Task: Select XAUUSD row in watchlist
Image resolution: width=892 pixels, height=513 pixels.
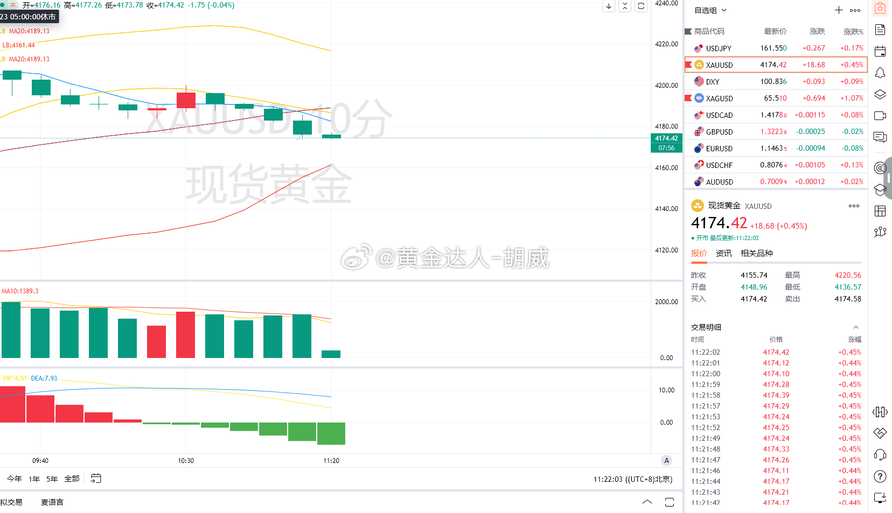Action: click(x=776, y=65)
